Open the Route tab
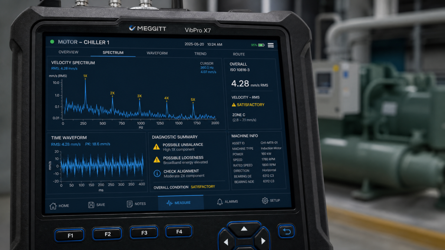The height and width of the screenshot is (250, 445). click(x=239, y=54)
